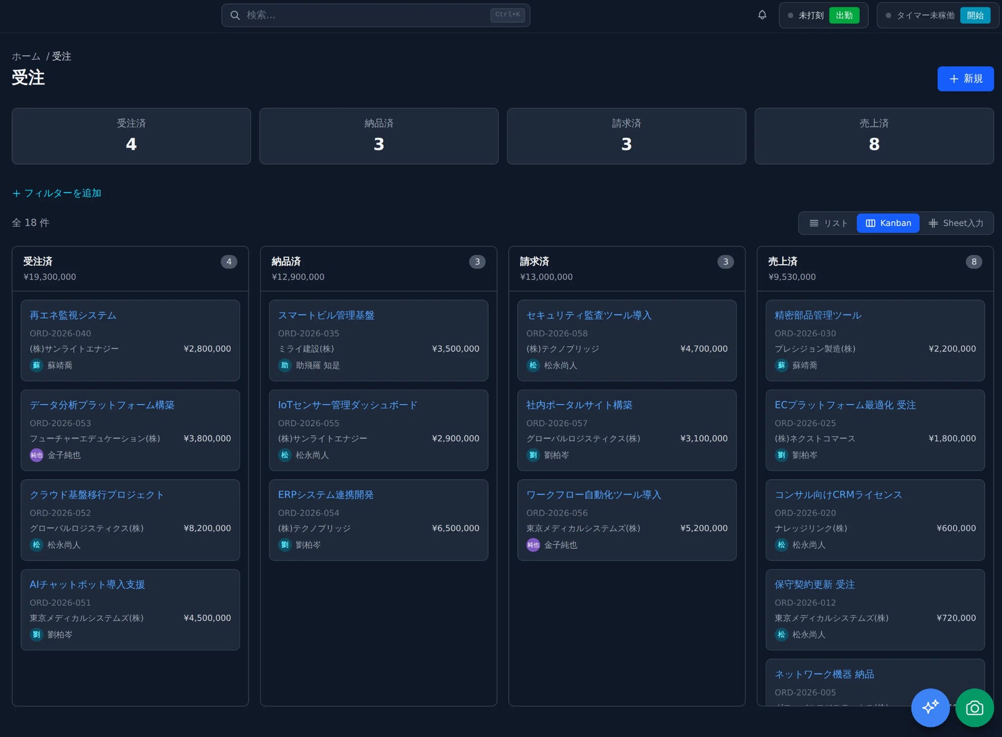Screen dimensions: 1002x737
Task: Open the AI sparkle assistant button
Action: point(930,708)
